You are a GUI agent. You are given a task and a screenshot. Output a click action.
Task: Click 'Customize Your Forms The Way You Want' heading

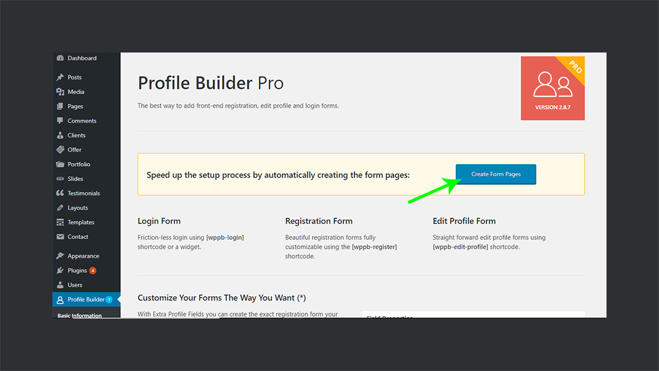(x=221, y=298)
